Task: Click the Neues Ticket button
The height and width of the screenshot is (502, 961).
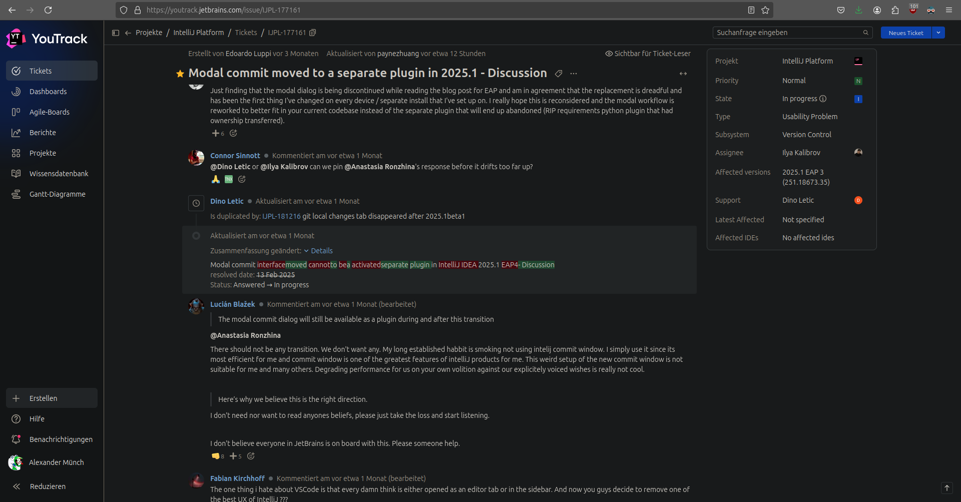Action: (x=906, y=33)
